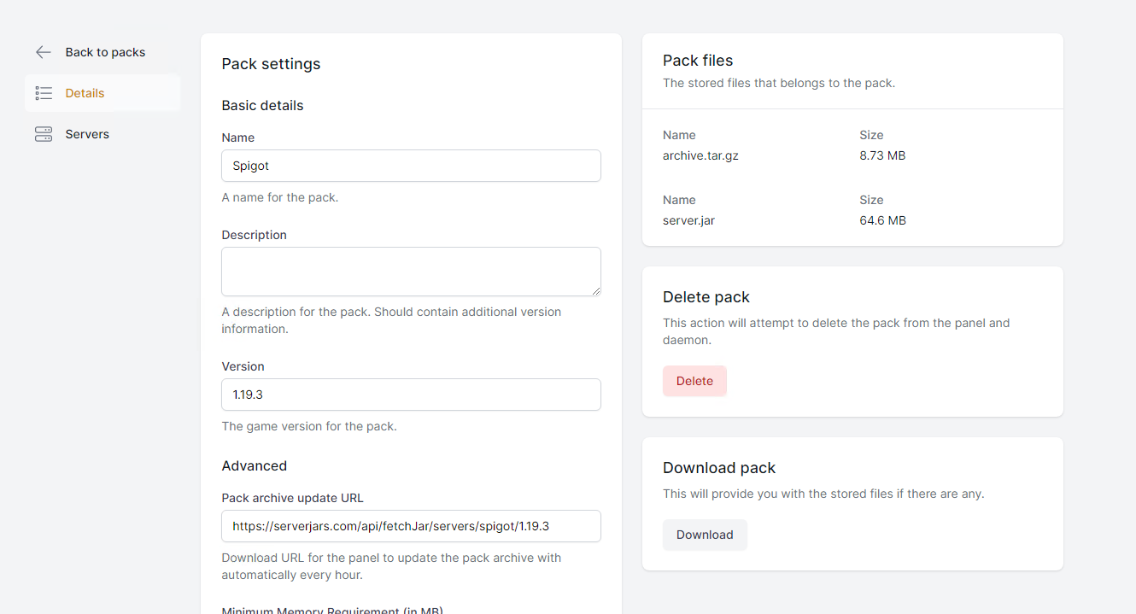Click the Pack archive update URL field
This screenshot has height=614, width=1136.
click(411, 526)
